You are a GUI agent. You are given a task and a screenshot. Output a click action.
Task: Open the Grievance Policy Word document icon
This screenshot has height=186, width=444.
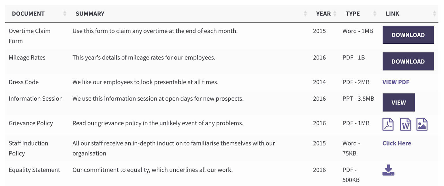coord(406,124)
